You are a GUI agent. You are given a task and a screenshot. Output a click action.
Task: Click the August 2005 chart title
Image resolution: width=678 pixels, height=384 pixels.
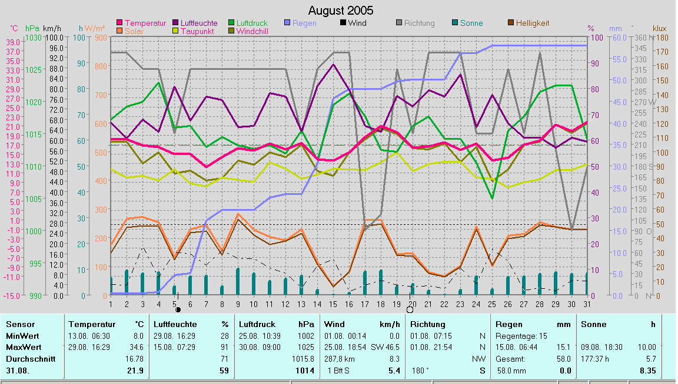[x=340, y=11]
